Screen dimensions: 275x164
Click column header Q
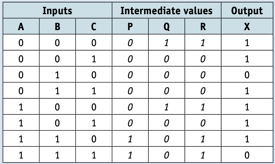166,26
